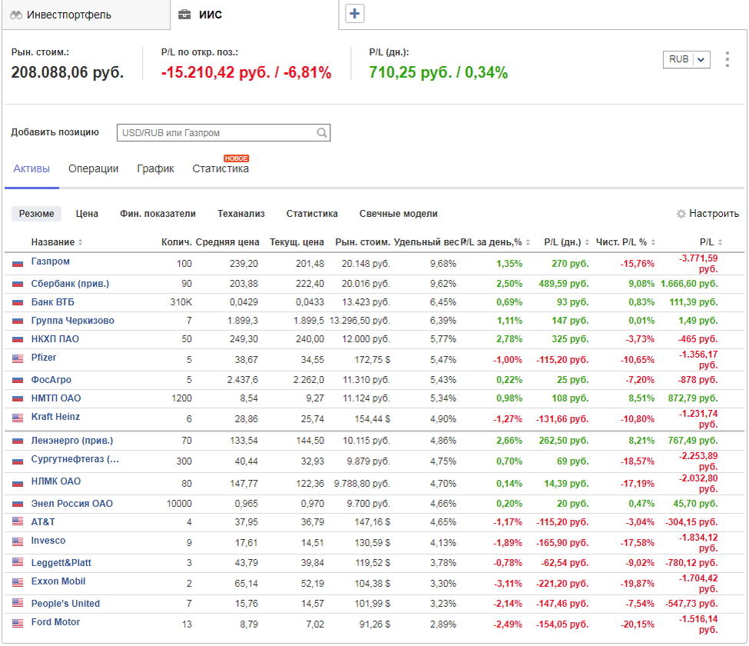Open the ФосАгро link

pyautogui.click(x=51, y=380)
